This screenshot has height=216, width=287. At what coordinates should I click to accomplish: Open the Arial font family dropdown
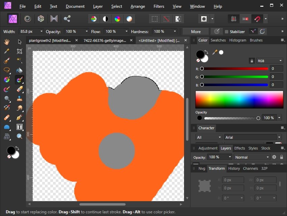pyautogui.click(x=253, y=137)
